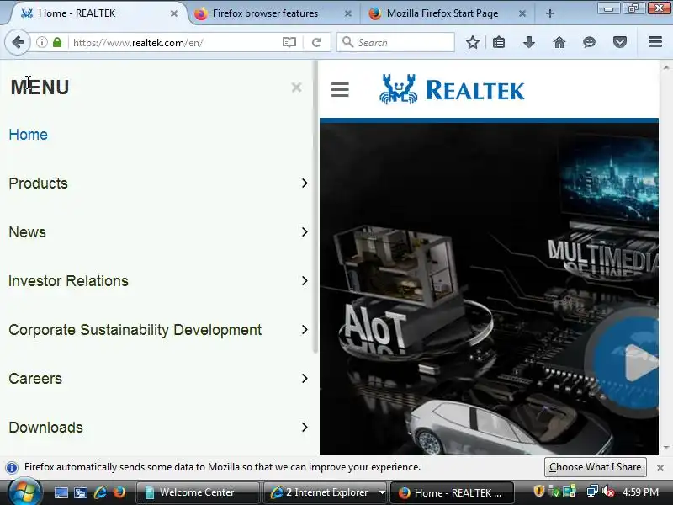This screenshot has width=673, height=505.
Task: Open Welcome Center taskbar button
Action: pyautogui.click(x=198, y=492)
